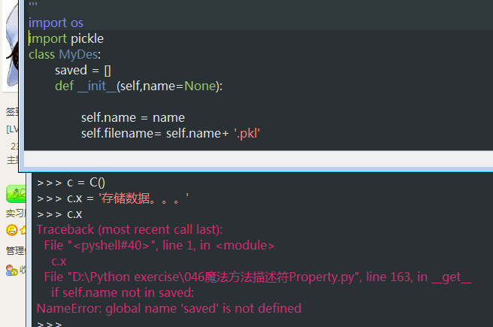Click the '.pkl' string literal
The height and width of the screenshot is (327, 493).
pos(246,133)
